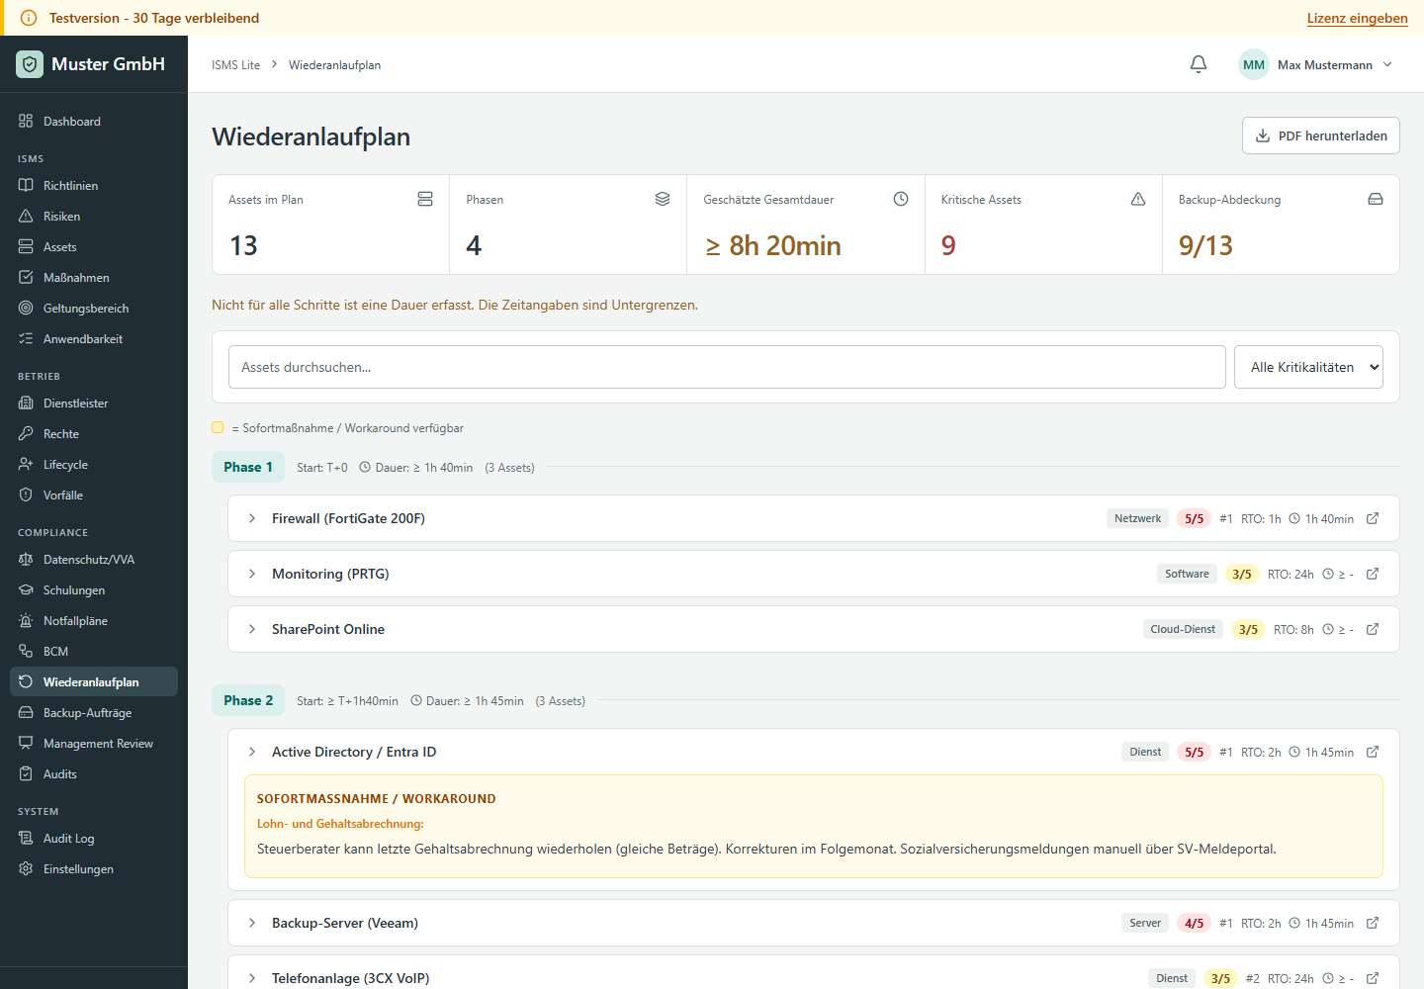Open the notifications bell

coord(1199,64)
